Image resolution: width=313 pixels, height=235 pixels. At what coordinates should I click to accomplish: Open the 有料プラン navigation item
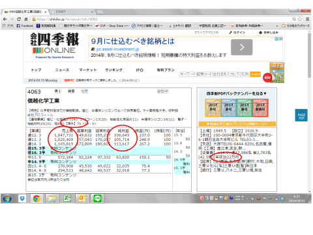(x=166, y=70)
